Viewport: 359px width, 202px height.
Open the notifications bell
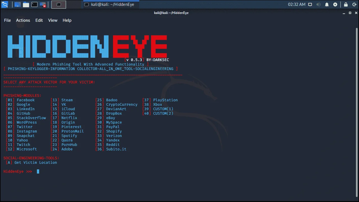pyautogui.click(x=327, y=4)
